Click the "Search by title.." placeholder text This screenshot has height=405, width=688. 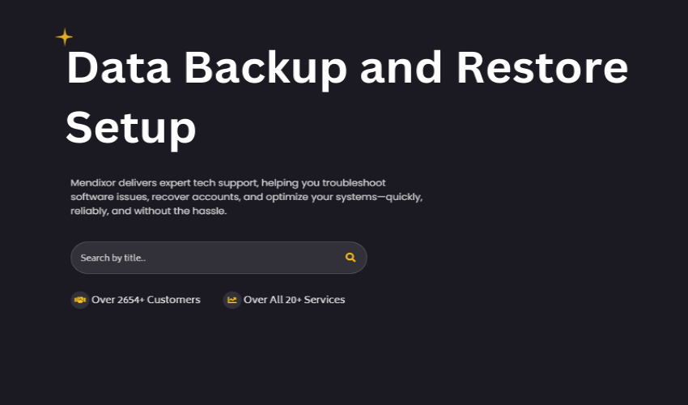pos(113,258)
